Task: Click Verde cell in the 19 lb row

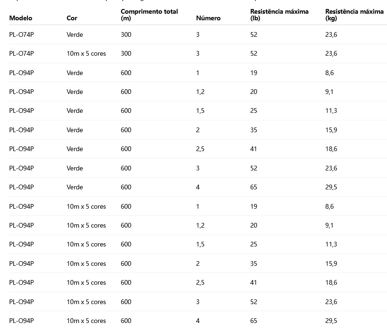Action: click(x=75, y=73)
